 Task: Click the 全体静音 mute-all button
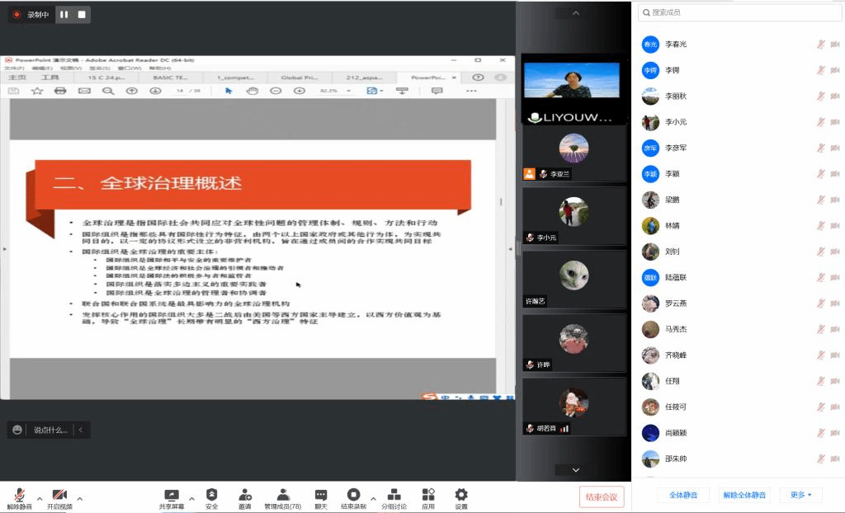(x=683, y=495)
